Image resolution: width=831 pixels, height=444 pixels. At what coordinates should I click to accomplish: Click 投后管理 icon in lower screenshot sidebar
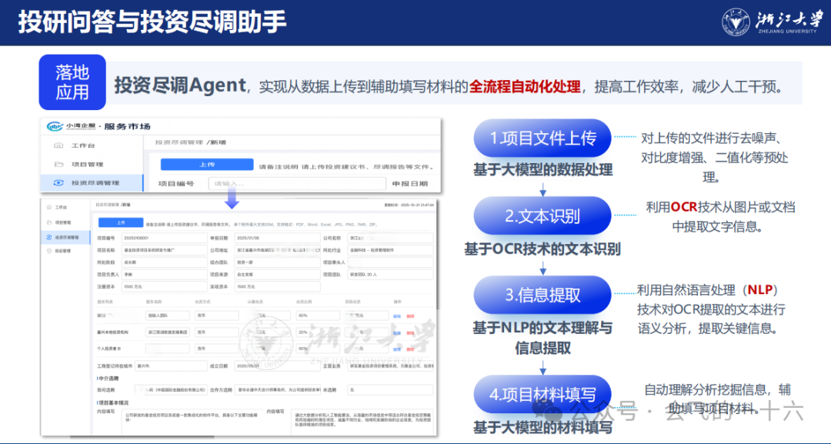point(49,251)
